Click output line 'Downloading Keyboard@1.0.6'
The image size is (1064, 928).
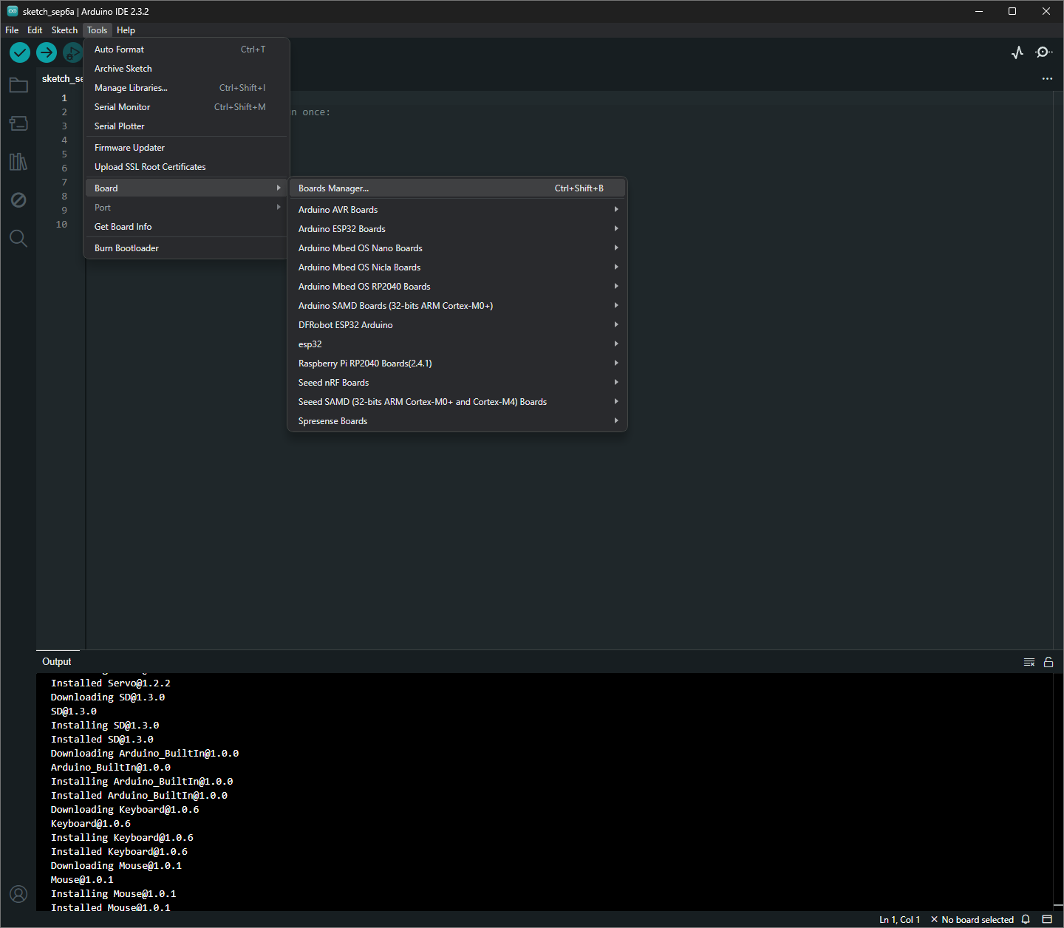(x=125, y=810)
